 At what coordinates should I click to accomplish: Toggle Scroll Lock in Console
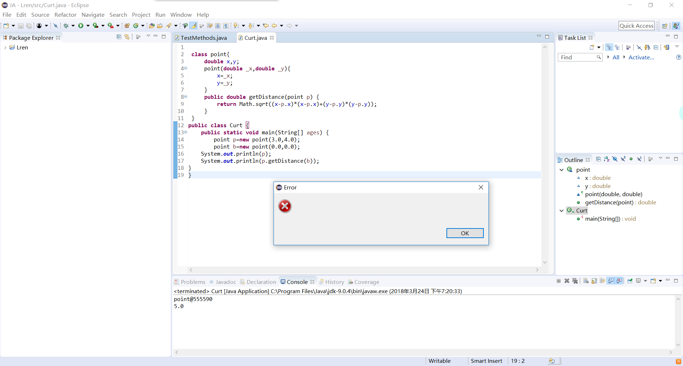click(x=594, y=281)
